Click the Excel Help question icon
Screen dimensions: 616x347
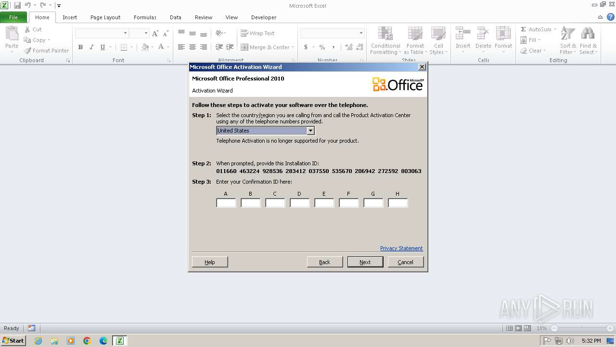coord(610,17)
